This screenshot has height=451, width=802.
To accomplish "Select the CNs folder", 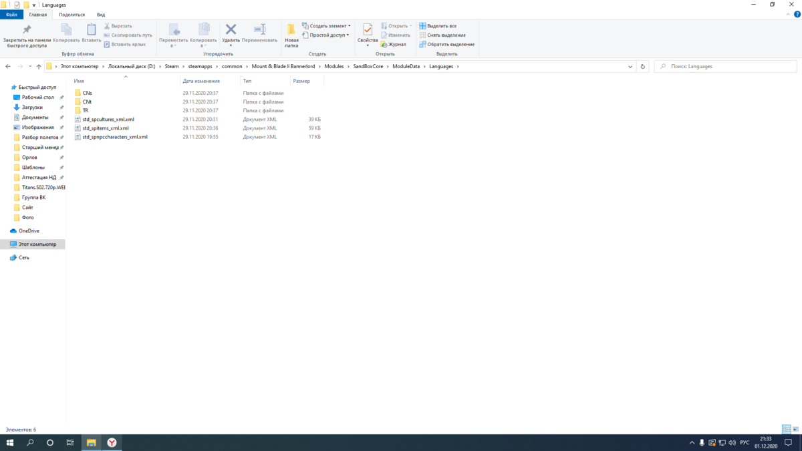I will [87, 93].
